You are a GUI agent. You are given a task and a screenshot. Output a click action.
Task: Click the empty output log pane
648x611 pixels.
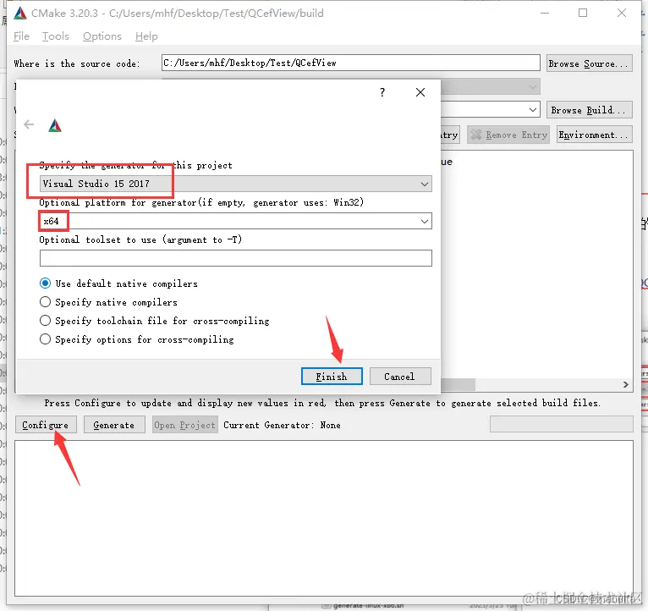324,518
